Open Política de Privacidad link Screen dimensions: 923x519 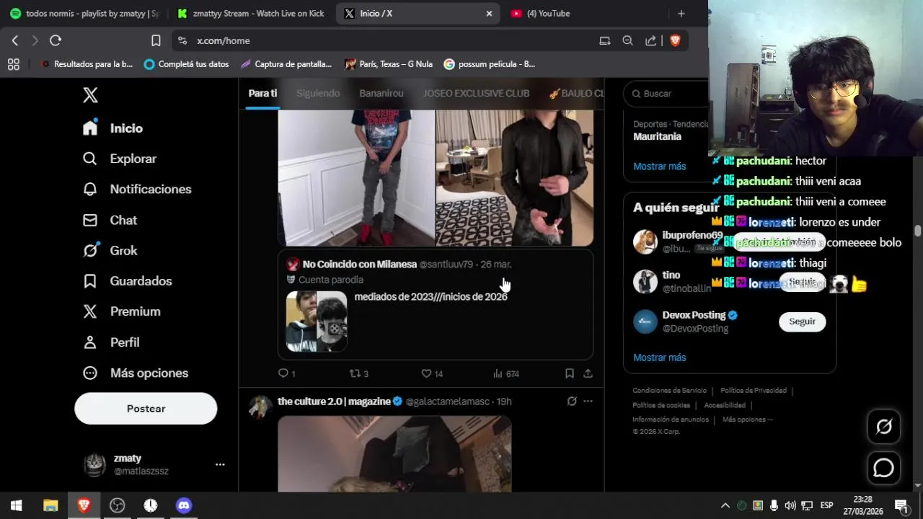pyautogui.click(x=754, y=391)
